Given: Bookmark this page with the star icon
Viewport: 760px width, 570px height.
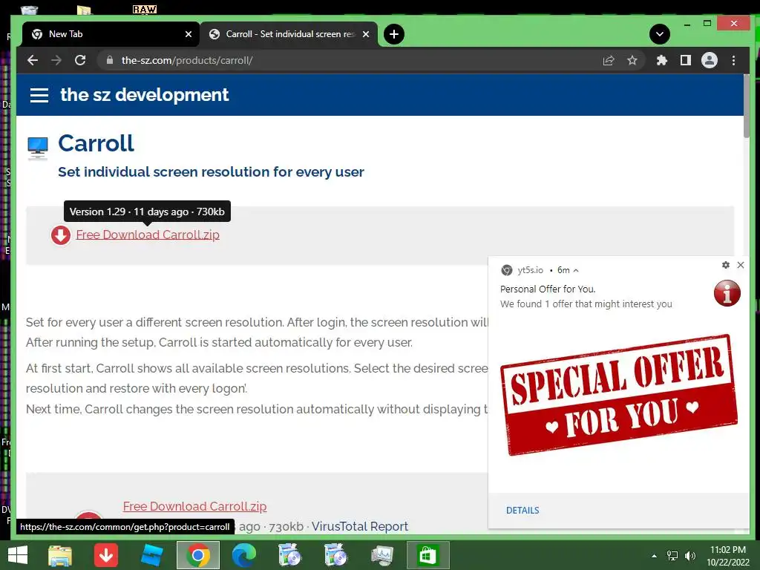Looking at the screenshot, I should [632, 60].
